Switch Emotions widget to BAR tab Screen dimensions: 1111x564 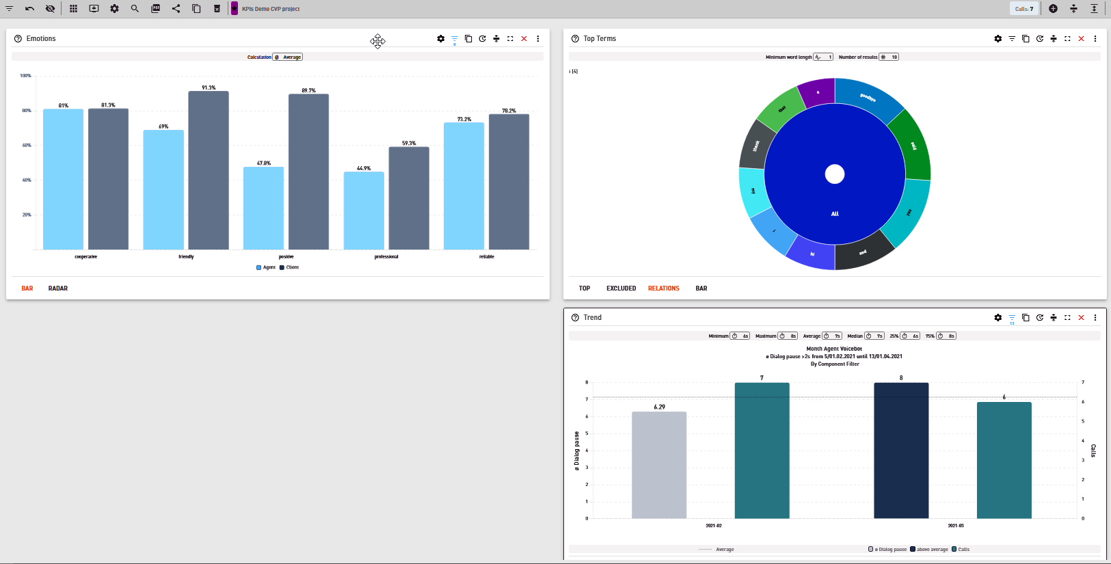[x=27, y=288]
